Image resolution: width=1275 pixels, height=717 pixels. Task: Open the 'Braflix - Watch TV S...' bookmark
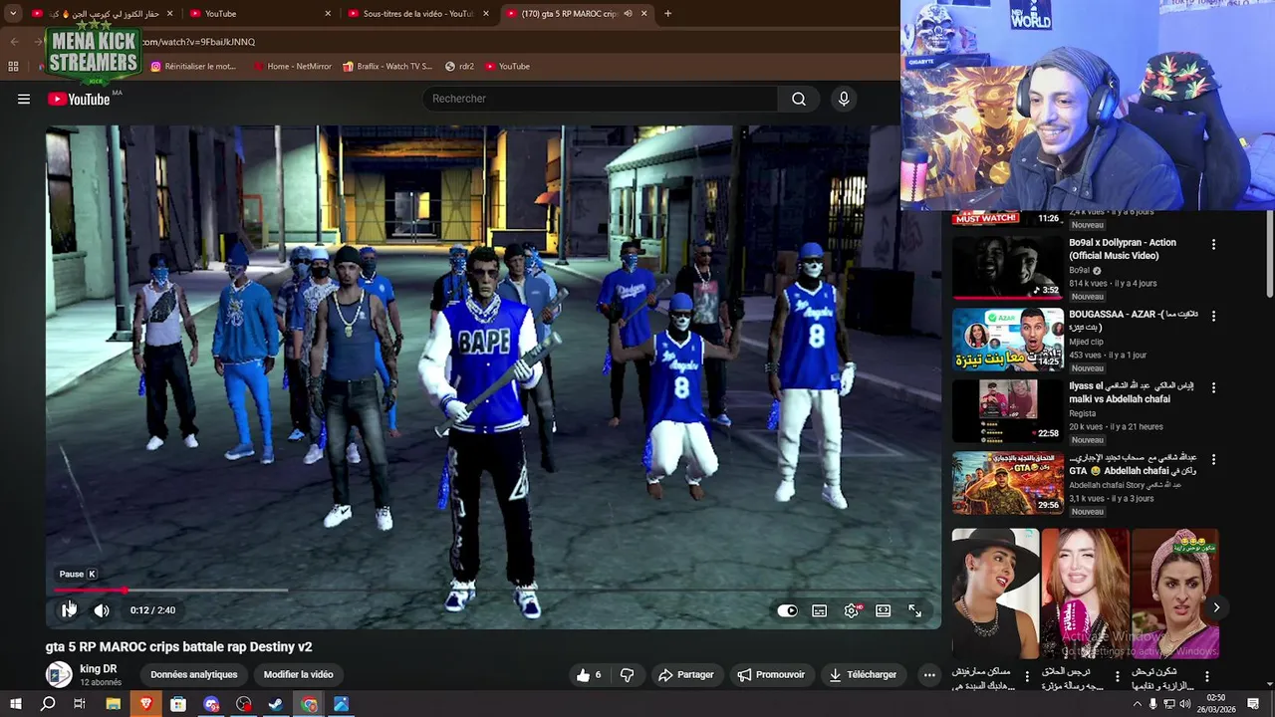coord(387,66)
